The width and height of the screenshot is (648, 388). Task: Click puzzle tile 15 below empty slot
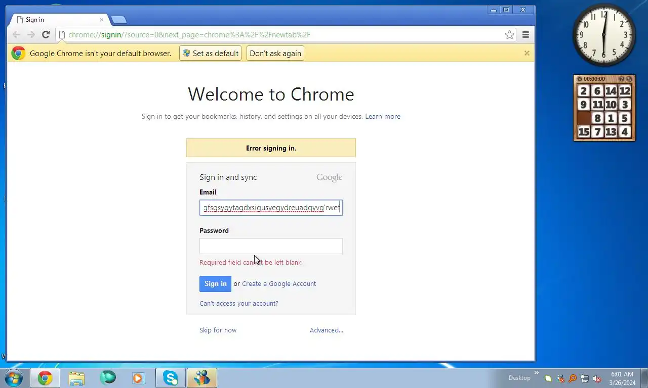(584, 132)
